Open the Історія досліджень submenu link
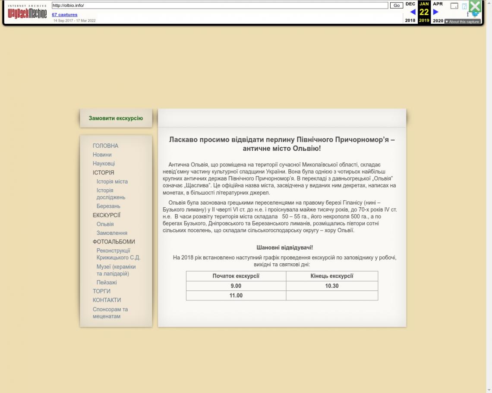This screenshot has height=393, width=492. pyautogui.click(x=111, y=193)
